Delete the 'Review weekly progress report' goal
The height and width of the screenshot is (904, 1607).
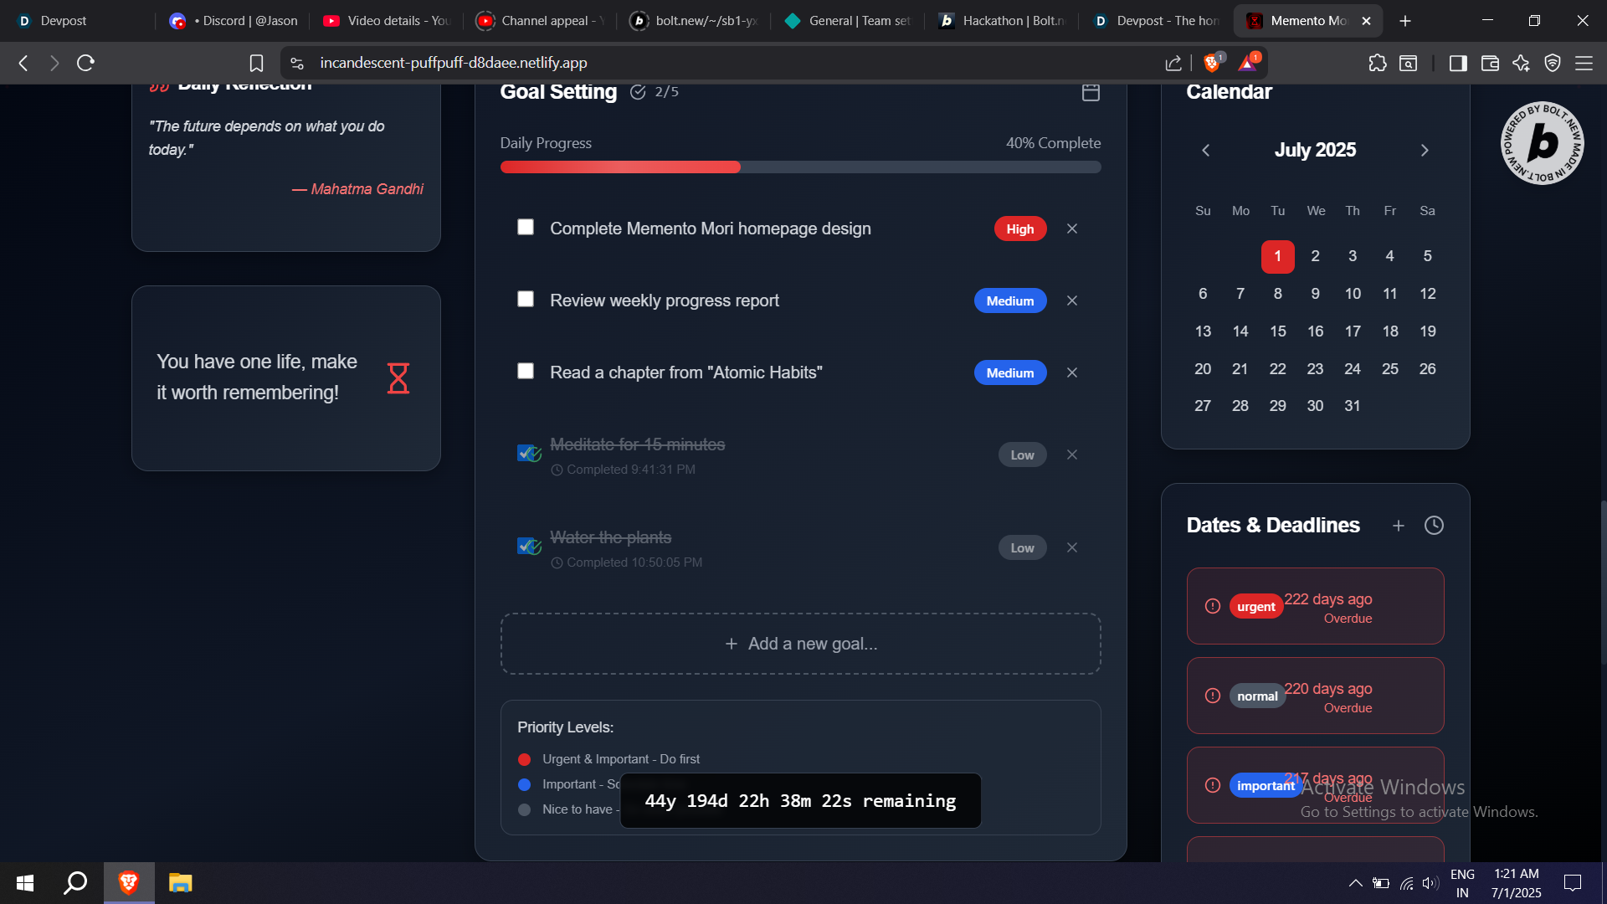coord(1071,300)
